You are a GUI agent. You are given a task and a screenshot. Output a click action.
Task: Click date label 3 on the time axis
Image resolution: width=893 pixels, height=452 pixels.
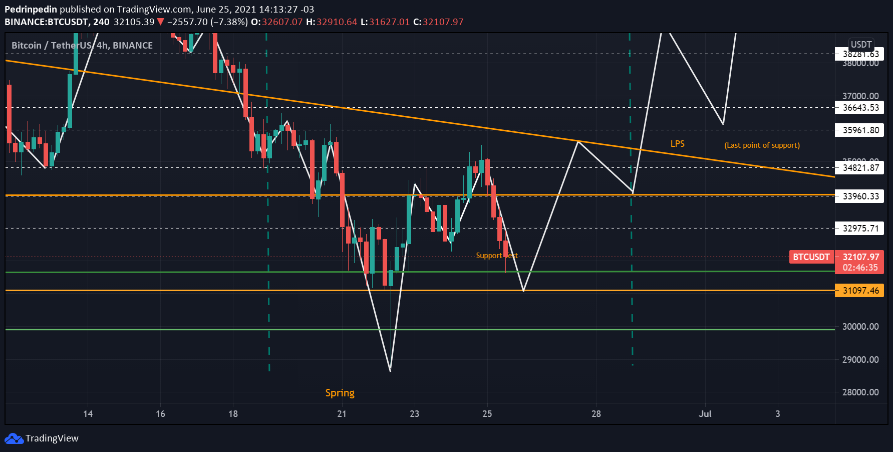(778, 414)
